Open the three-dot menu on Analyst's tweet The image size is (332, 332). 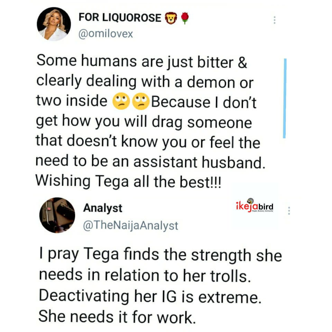[289, 211]
